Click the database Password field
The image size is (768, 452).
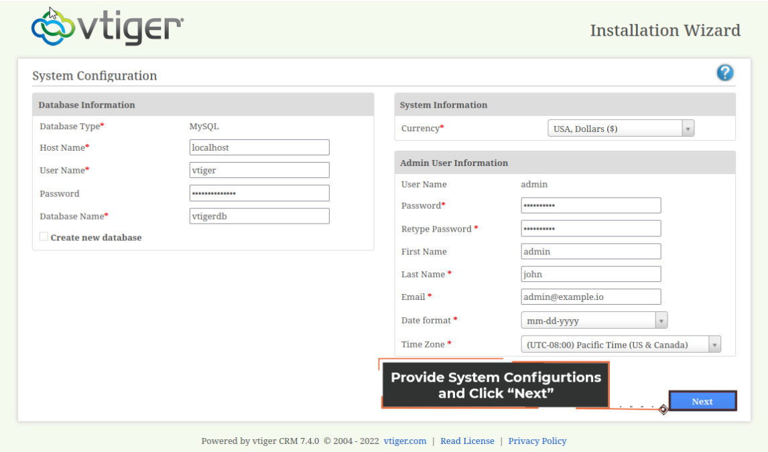pyautogui.click(x=259, y=193)
